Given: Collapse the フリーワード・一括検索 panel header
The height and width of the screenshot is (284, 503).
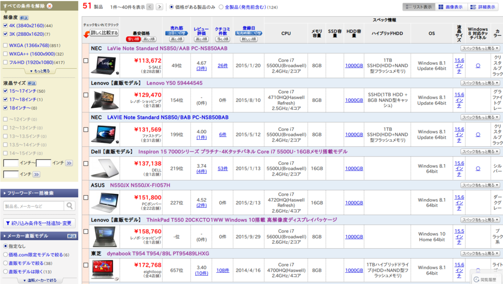Looking at the screenshot, I should coord(39,193).
